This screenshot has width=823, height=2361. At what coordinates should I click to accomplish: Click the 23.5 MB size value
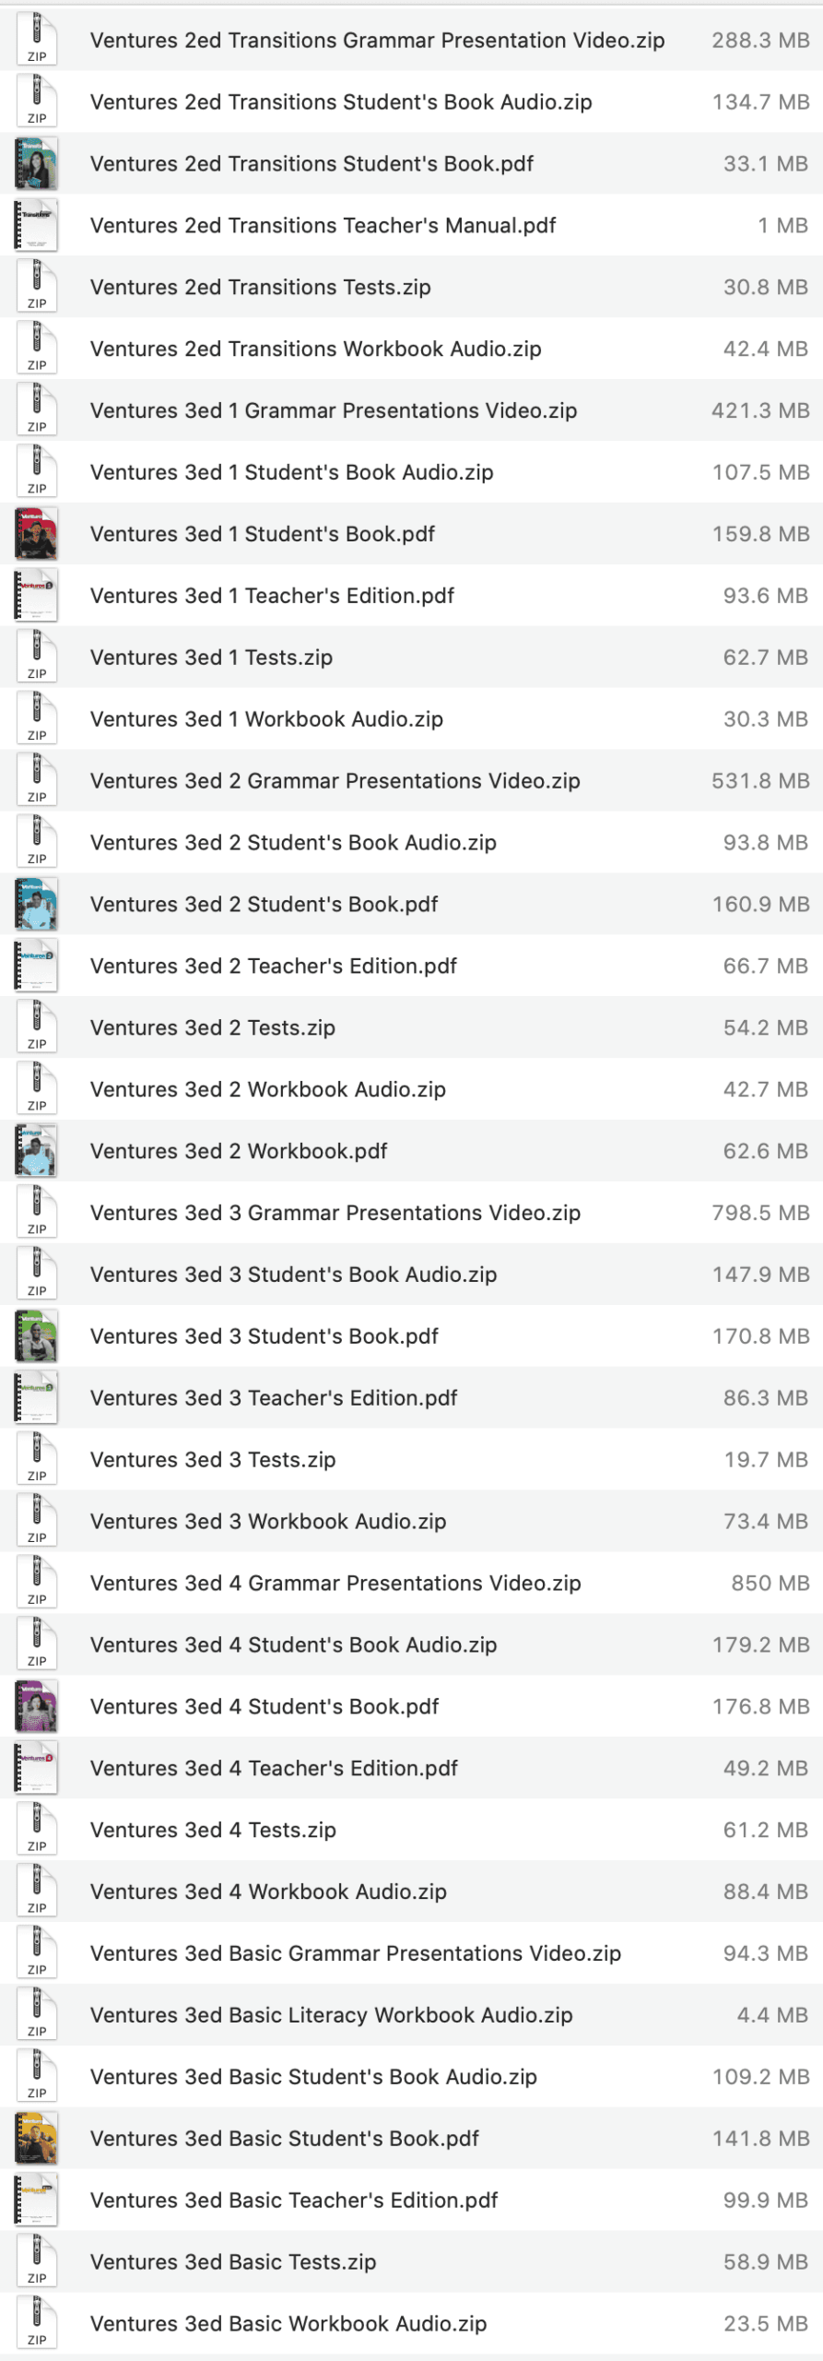766,2325
